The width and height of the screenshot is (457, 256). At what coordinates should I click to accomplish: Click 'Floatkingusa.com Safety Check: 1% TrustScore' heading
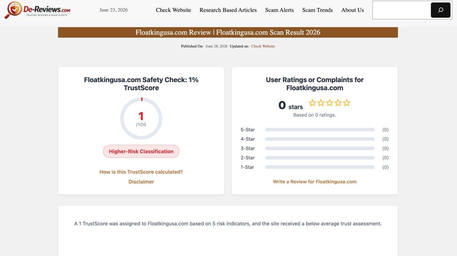(141, 84)
